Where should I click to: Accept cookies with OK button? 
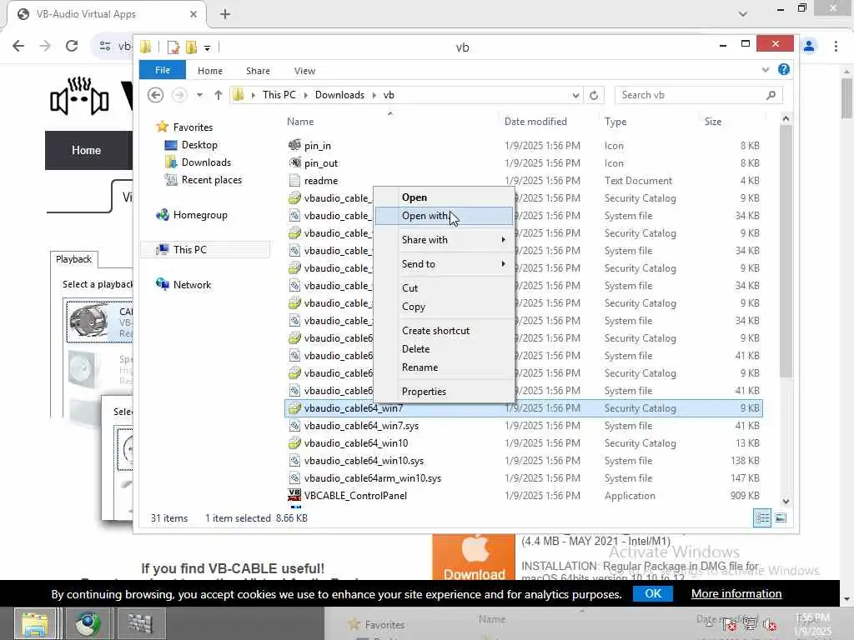click(x=652, y=593)
